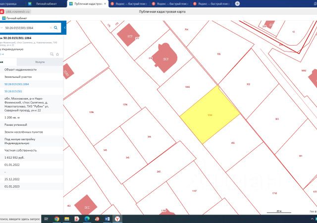The width and height of the screenshot is (317, 223).
Task: Switch to the Услуги tab
Action: tap(40, 62)
